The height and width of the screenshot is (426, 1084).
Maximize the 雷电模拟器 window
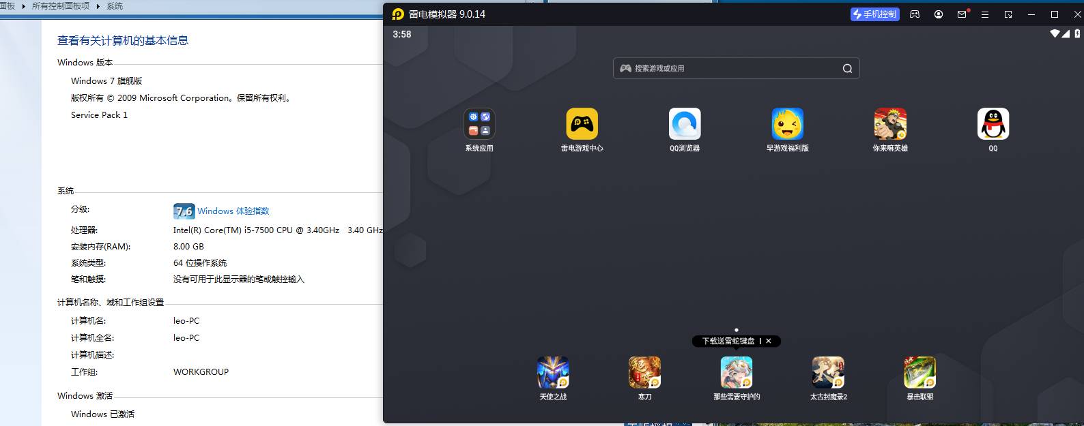click(x=1055, y=14)
